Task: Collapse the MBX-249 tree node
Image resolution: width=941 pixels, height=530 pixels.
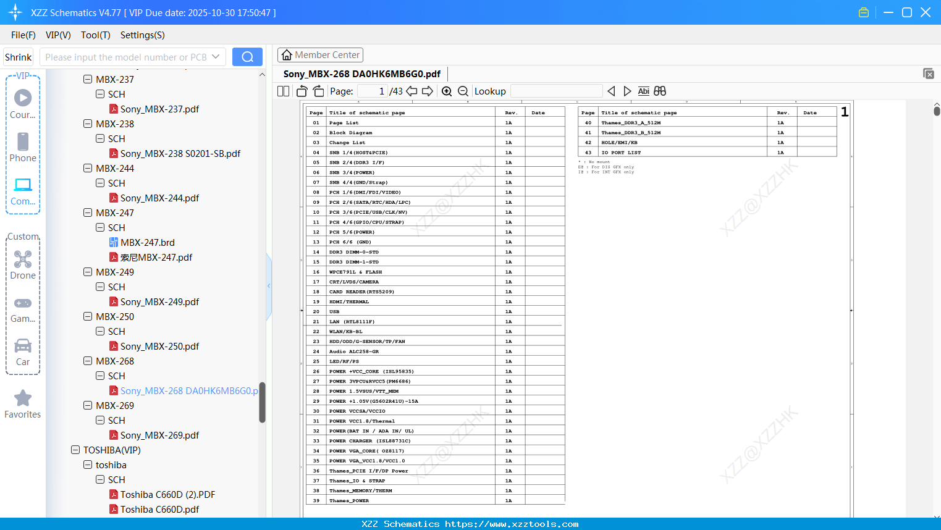Action: pos(88,272)
